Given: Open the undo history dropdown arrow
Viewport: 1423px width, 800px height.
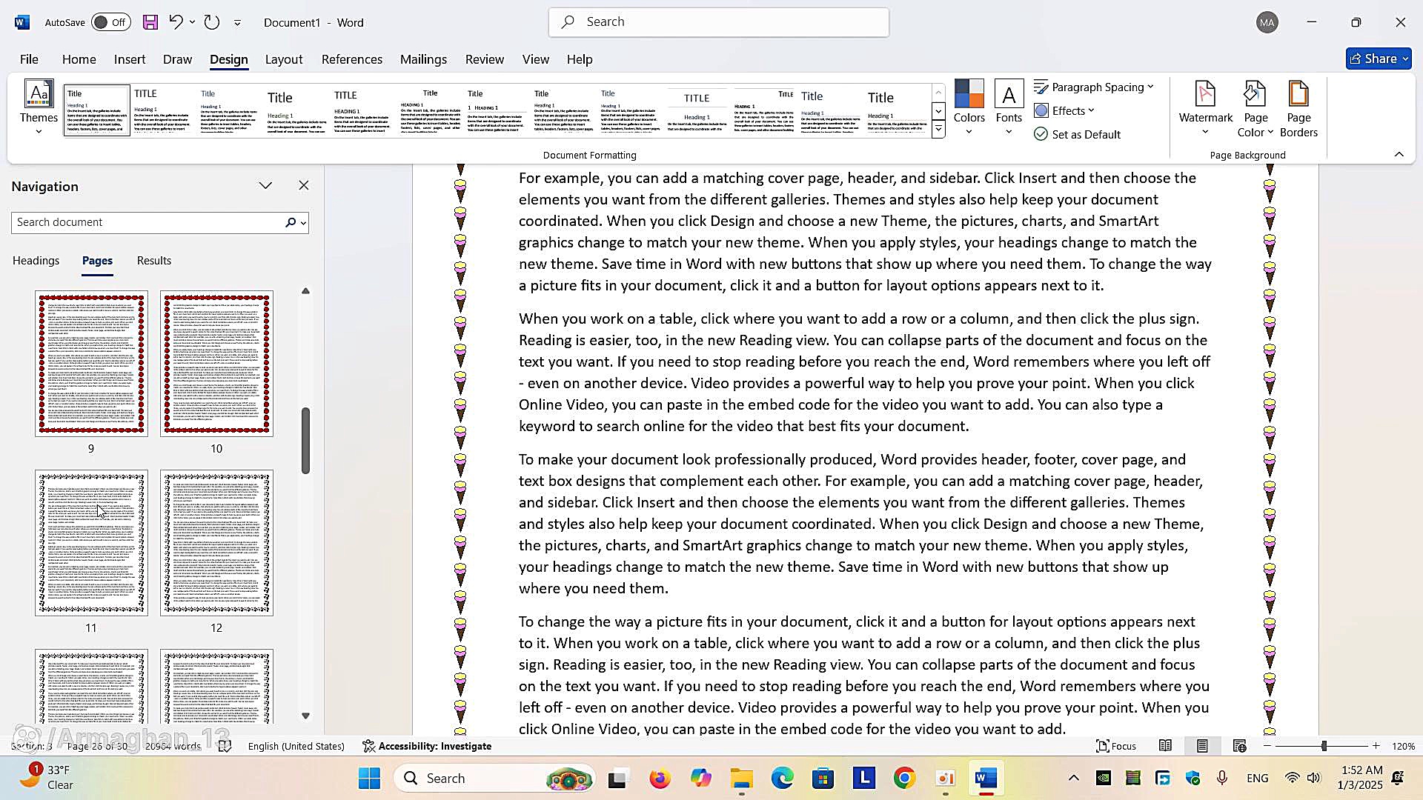Looking at the screenshot, I should [x=193, y=22].
